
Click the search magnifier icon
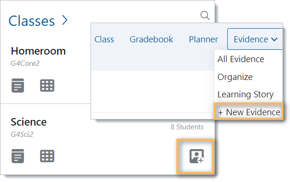205,16
